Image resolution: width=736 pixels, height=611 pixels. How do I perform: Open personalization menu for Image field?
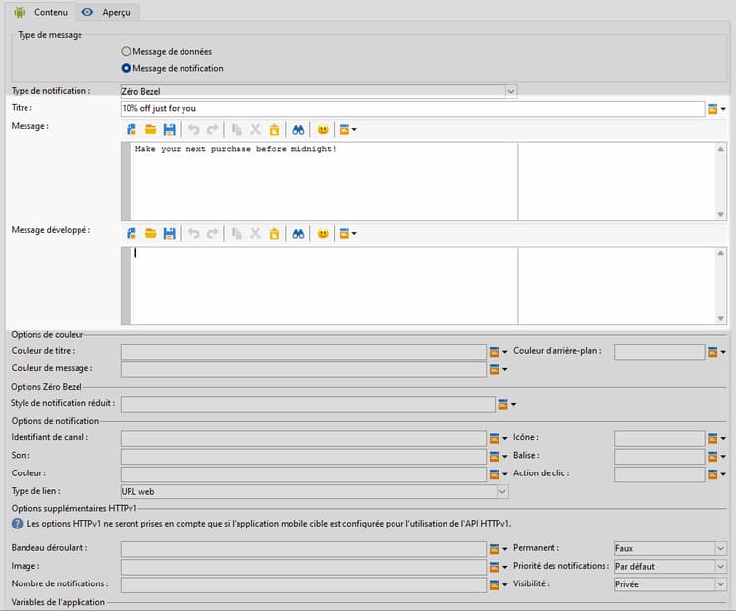tap(498, 567)
